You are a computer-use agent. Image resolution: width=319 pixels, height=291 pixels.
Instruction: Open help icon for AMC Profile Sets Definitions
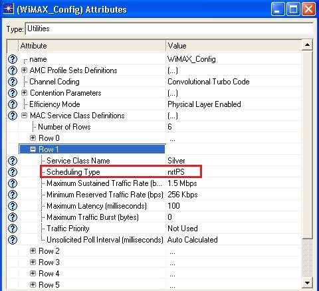click(13, 70)
